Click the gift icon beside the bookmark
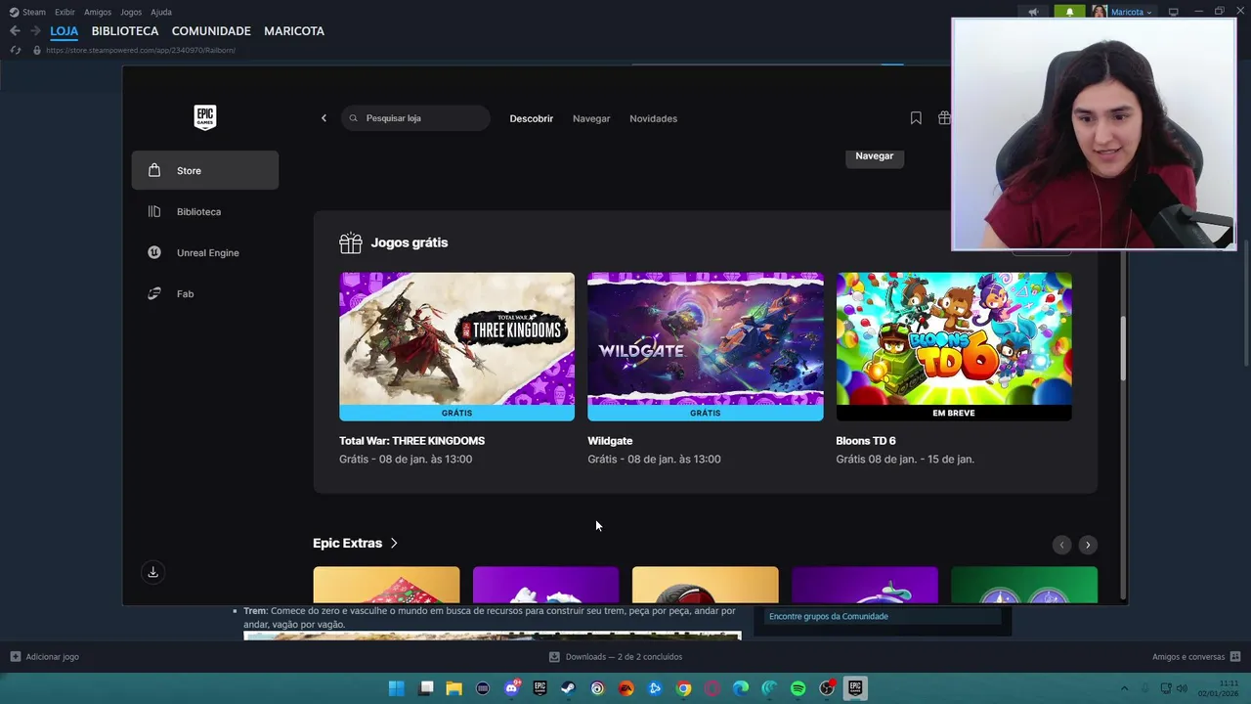The height and width of the screenshot is (704, 1251). 943,118
